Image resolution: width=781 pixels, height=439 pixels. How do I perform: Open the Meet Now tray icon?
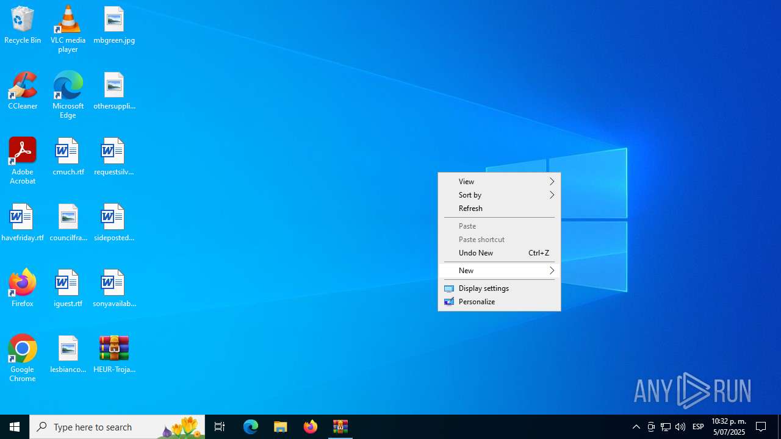point(651,427)
